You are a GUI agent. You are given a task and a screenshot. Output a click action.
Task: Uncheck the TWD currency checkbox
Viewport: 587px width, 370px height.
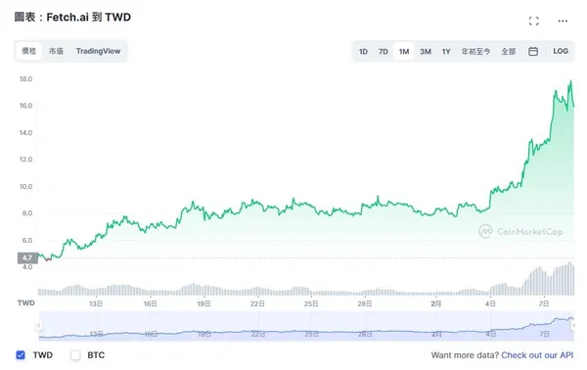tap(21, 355)
